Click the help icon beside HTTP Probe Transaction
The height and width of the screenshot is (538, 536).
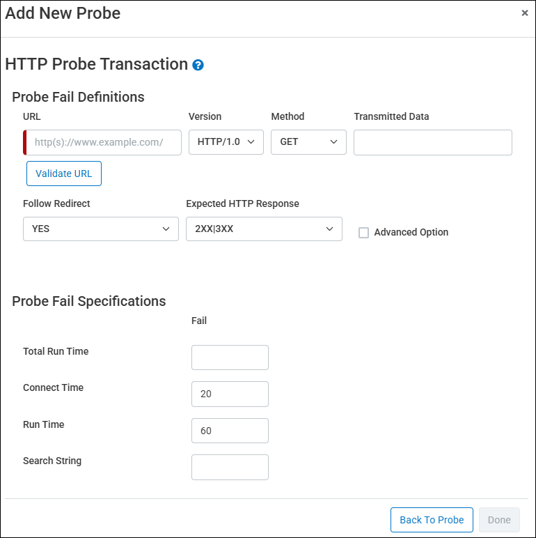click(x=198, y=65)
